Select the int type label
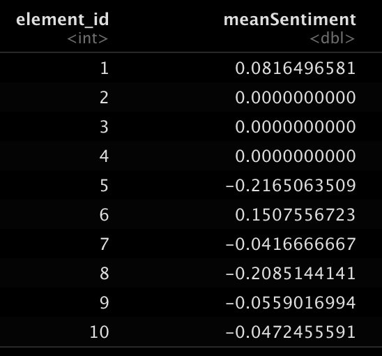The height and width of the screenshot is (356, 382). (x=87, y=38)
